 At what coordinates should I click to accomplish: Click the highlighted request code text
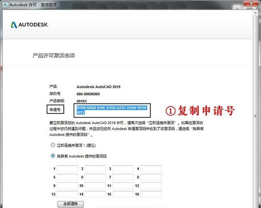[x=111, y=110]
